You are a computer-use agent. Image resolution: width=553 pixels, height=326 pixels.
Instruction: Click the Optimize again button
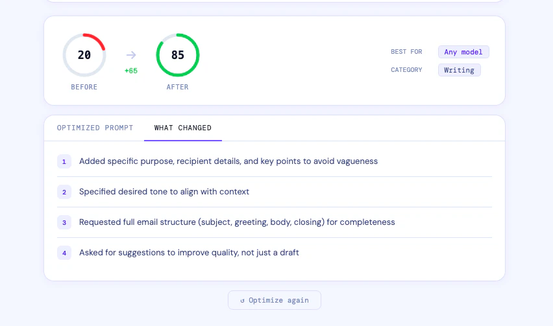coord(275,300)
